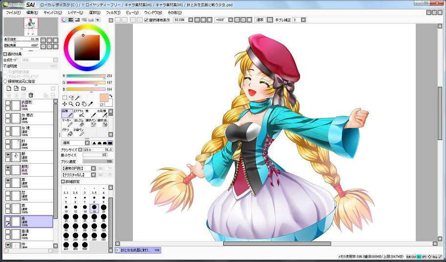This screenshot has width=446, height=262.
Task: Toggle the 選択範囲表示 checkbox
Action: [147, 20]
